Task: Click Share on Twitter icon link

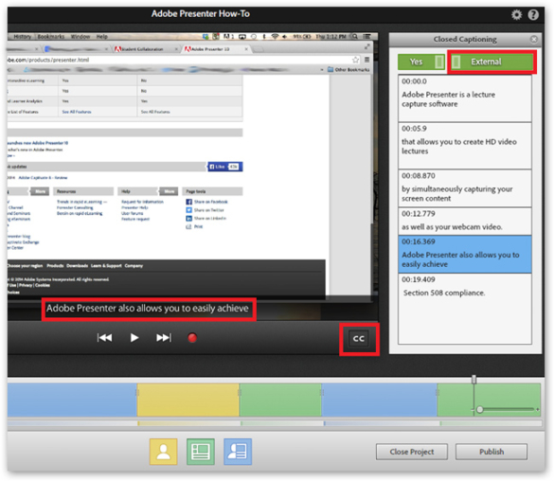Action: 205,210
